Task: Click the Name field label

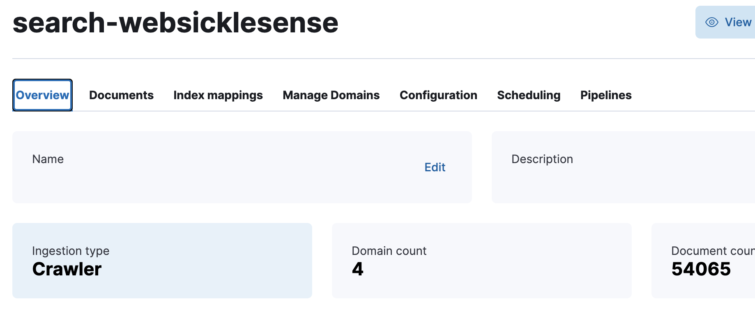Action: [x=48, y=159]
